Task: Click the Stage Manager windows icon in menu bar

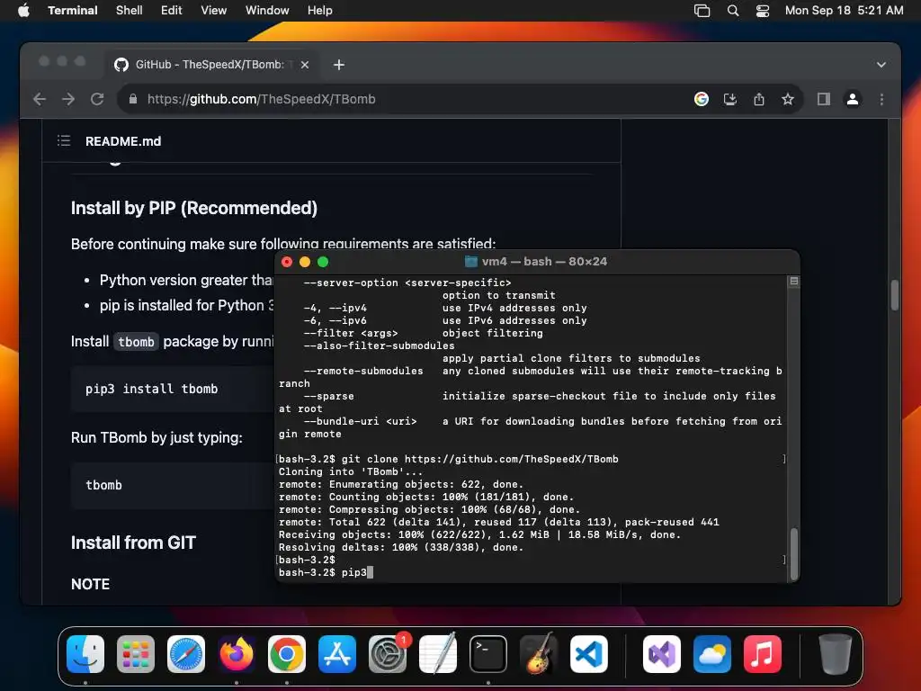Action: 702,10
